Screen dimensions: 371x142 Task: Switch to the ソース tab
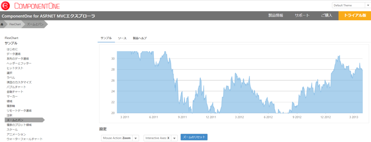pyautogui.click(x=122, y=38)
